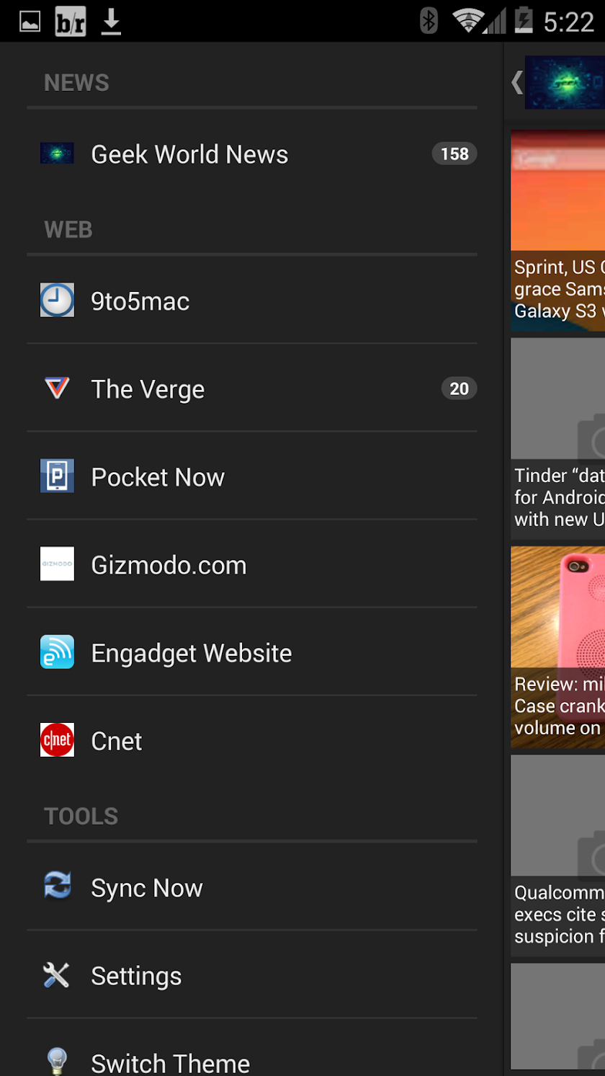Tap the Geek World News feed icon
Image resolution: width=605 pixels, height=1076 pixels.
(x=57, y=154)
